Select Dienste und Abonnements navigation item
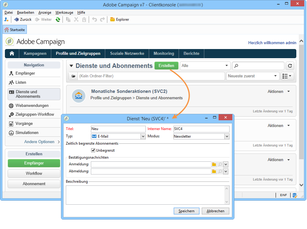The image size is (307, 229). (34, 94)
